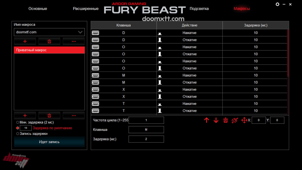Viewport: 302px width, 170px height.
Task: Click the X coordinate input field
Action: [x=259, y=120]
